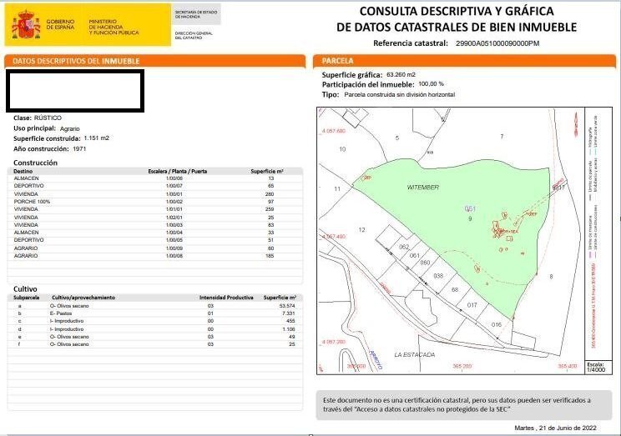This screenshot has width=621, height=436.
Task: Click the Ministerio de Hacienda logo text
Action: click(113, 26)
